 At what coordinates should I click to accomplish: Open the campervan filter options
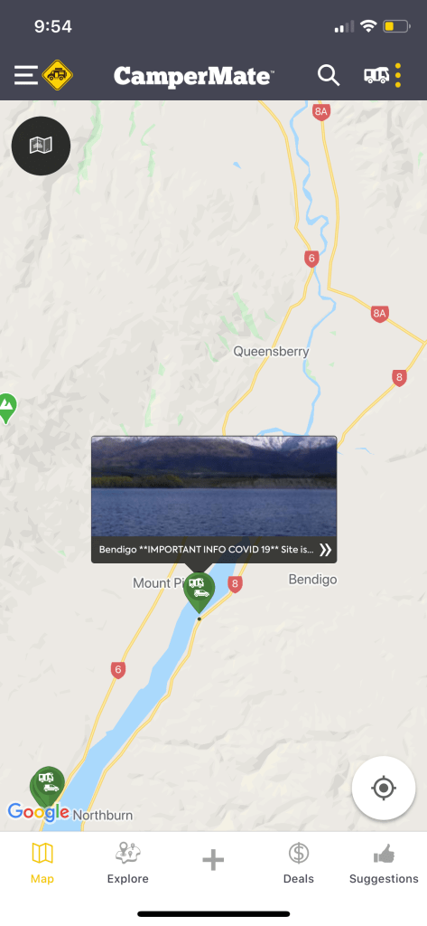pos(383,75)
